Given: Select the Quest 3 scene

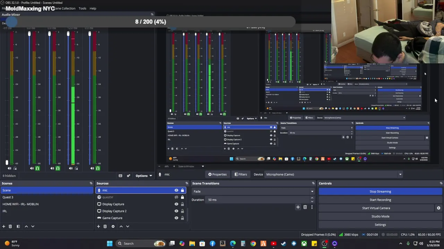Looking at the screenshot, I should [47, 197].
